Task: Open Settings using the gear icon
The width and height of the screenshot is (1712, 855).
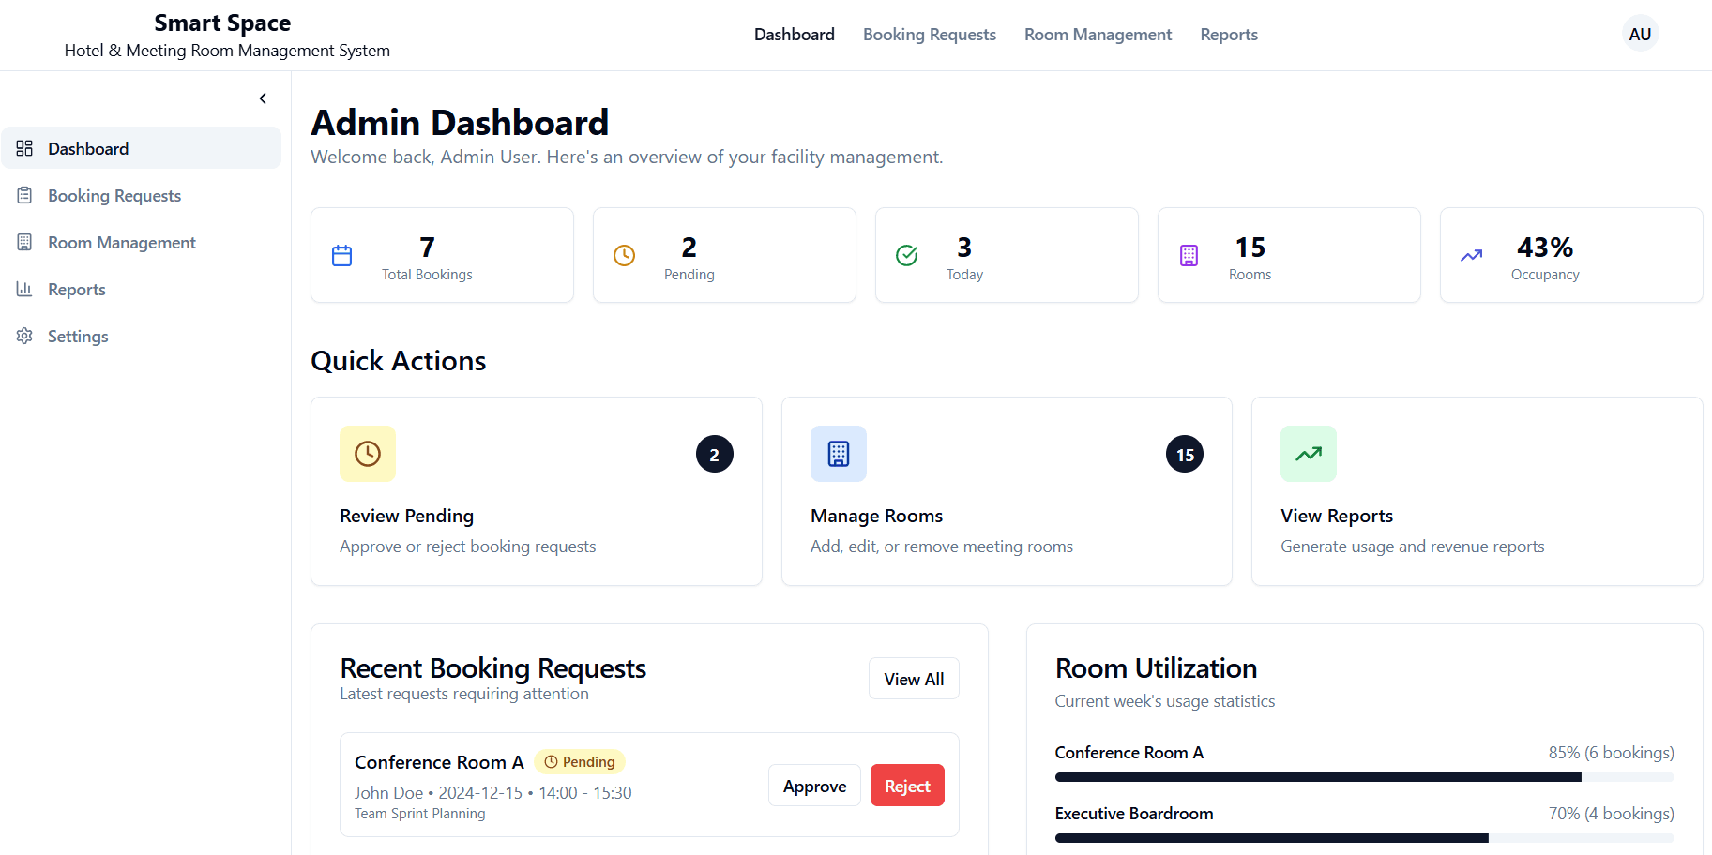Action: coord(24,336)
